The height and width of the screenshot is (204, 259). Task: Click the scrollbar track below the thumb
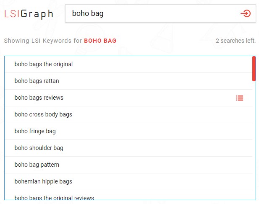click(254, 138)
